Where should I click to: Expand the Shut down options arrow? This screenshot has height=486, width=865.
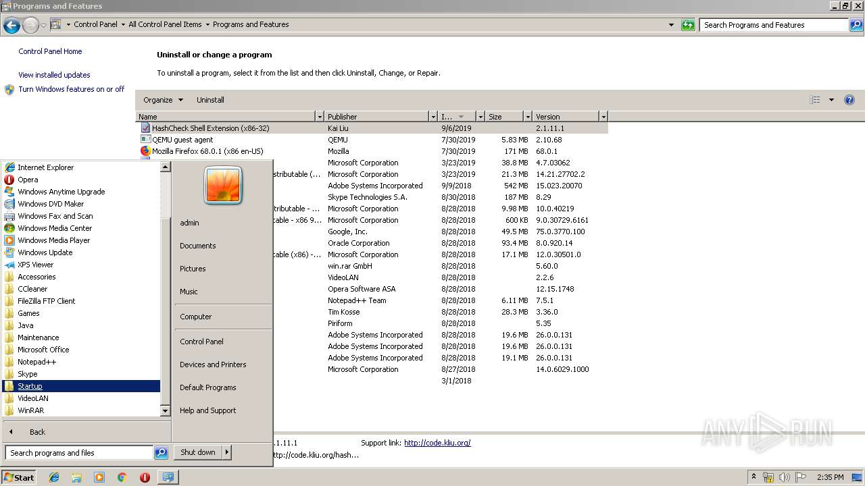pos(227,452)
